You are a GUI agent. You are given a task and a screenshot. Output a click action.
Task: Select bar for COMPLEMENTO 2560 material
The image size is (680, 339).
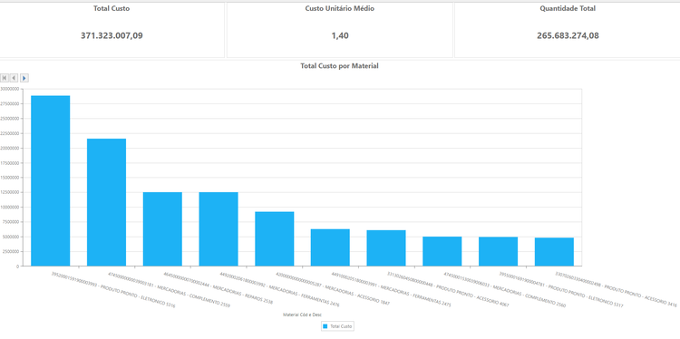442,251
